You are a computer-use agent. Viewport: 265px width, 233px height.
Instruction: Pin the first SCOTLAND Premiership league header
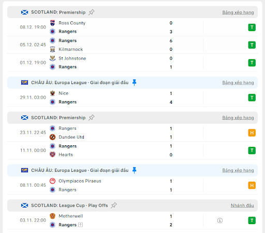click(x=91, y=12)
